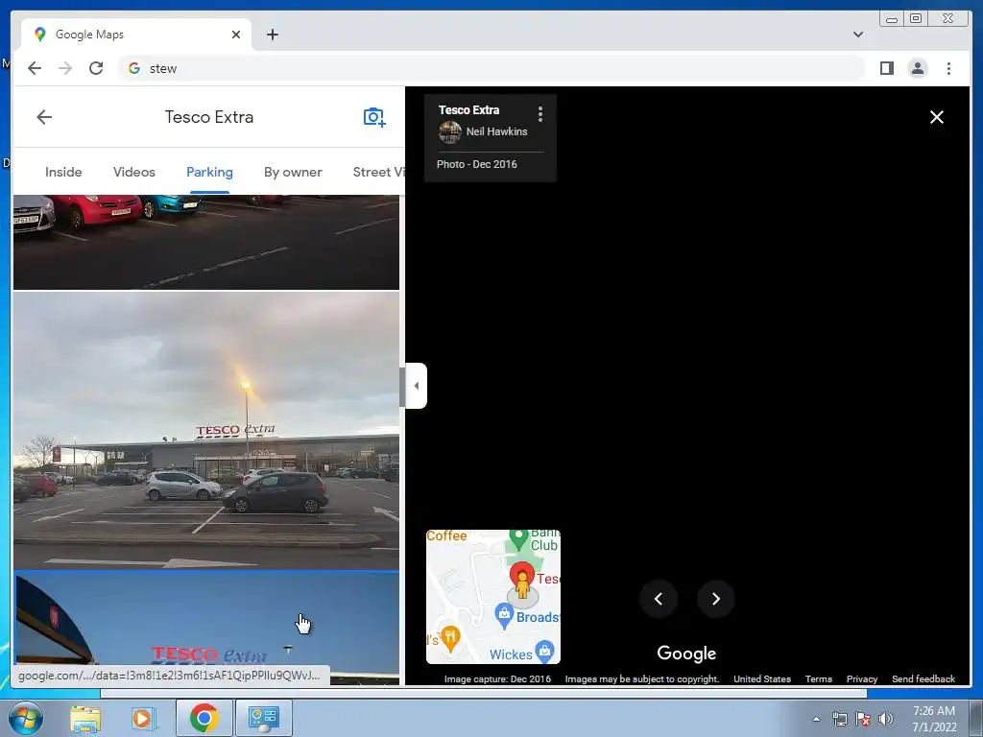The image size is (983, 737).
Task: Click the Terms link in footer
Action: (x=818, y=678)
